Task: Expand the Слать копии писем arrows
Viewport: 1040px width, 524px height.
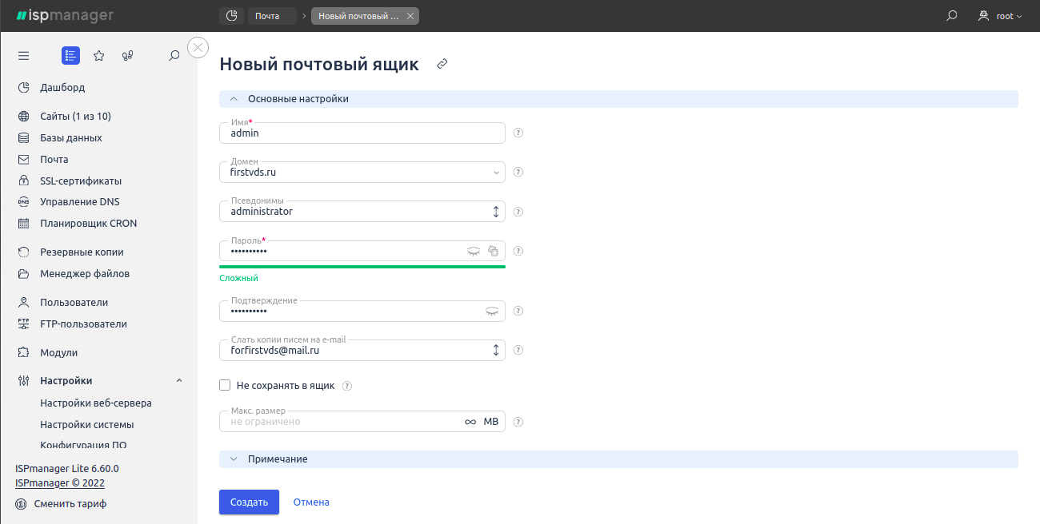Action: (496, 350)
